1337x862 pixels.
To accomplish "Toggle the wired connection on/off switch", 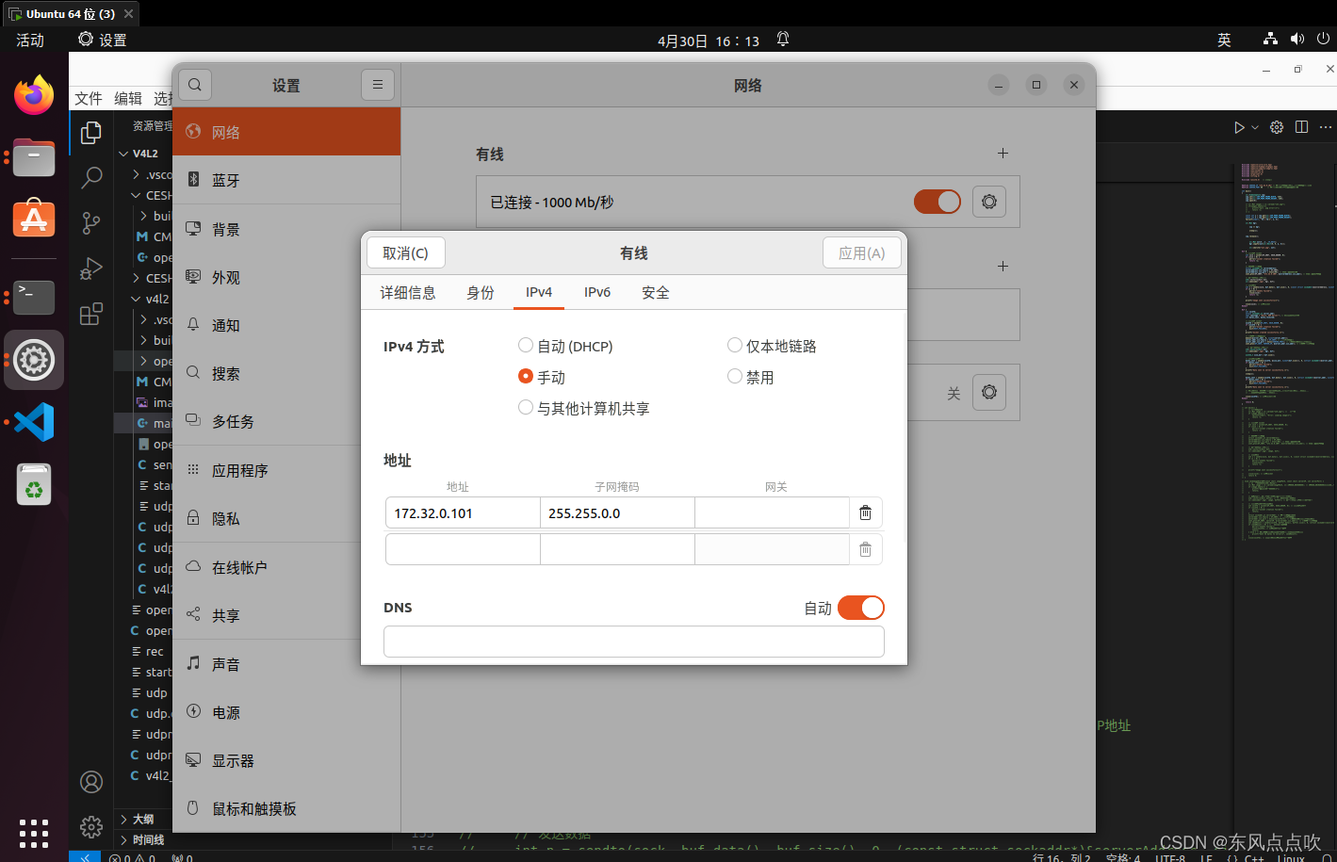I will coord(938,202).
